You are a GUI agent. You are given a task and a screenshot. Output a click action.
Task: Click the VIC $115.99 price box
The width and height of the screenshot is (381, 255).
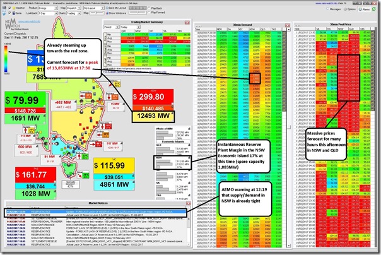click(114, 165)
